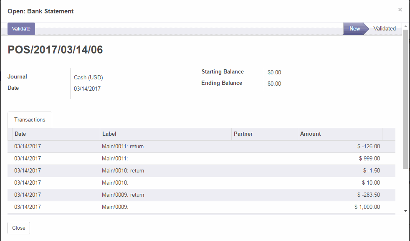
Task: Switch to the Transactions tab
Action: coord(30,120)
